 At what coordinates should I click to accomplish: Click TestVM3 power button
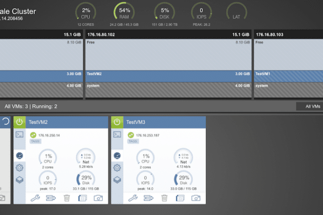(117, 122)
